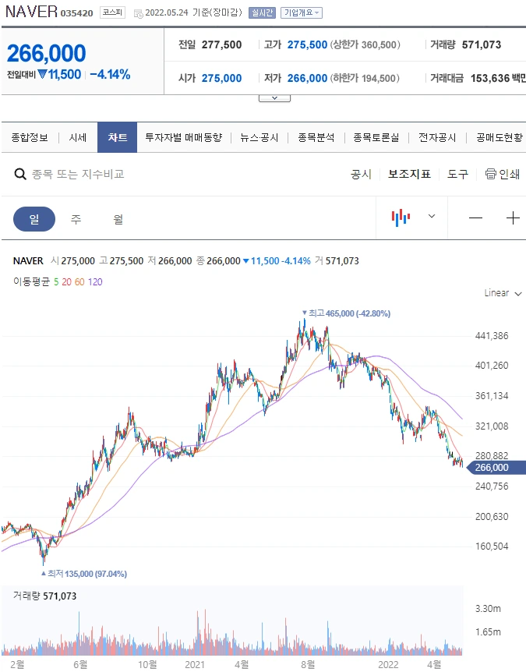The image size is (526, 672).
Task: Click the NAVER stock name heading
Action: point(31,12)
